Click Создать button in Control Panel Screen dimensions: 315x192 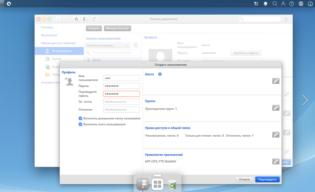94,28
